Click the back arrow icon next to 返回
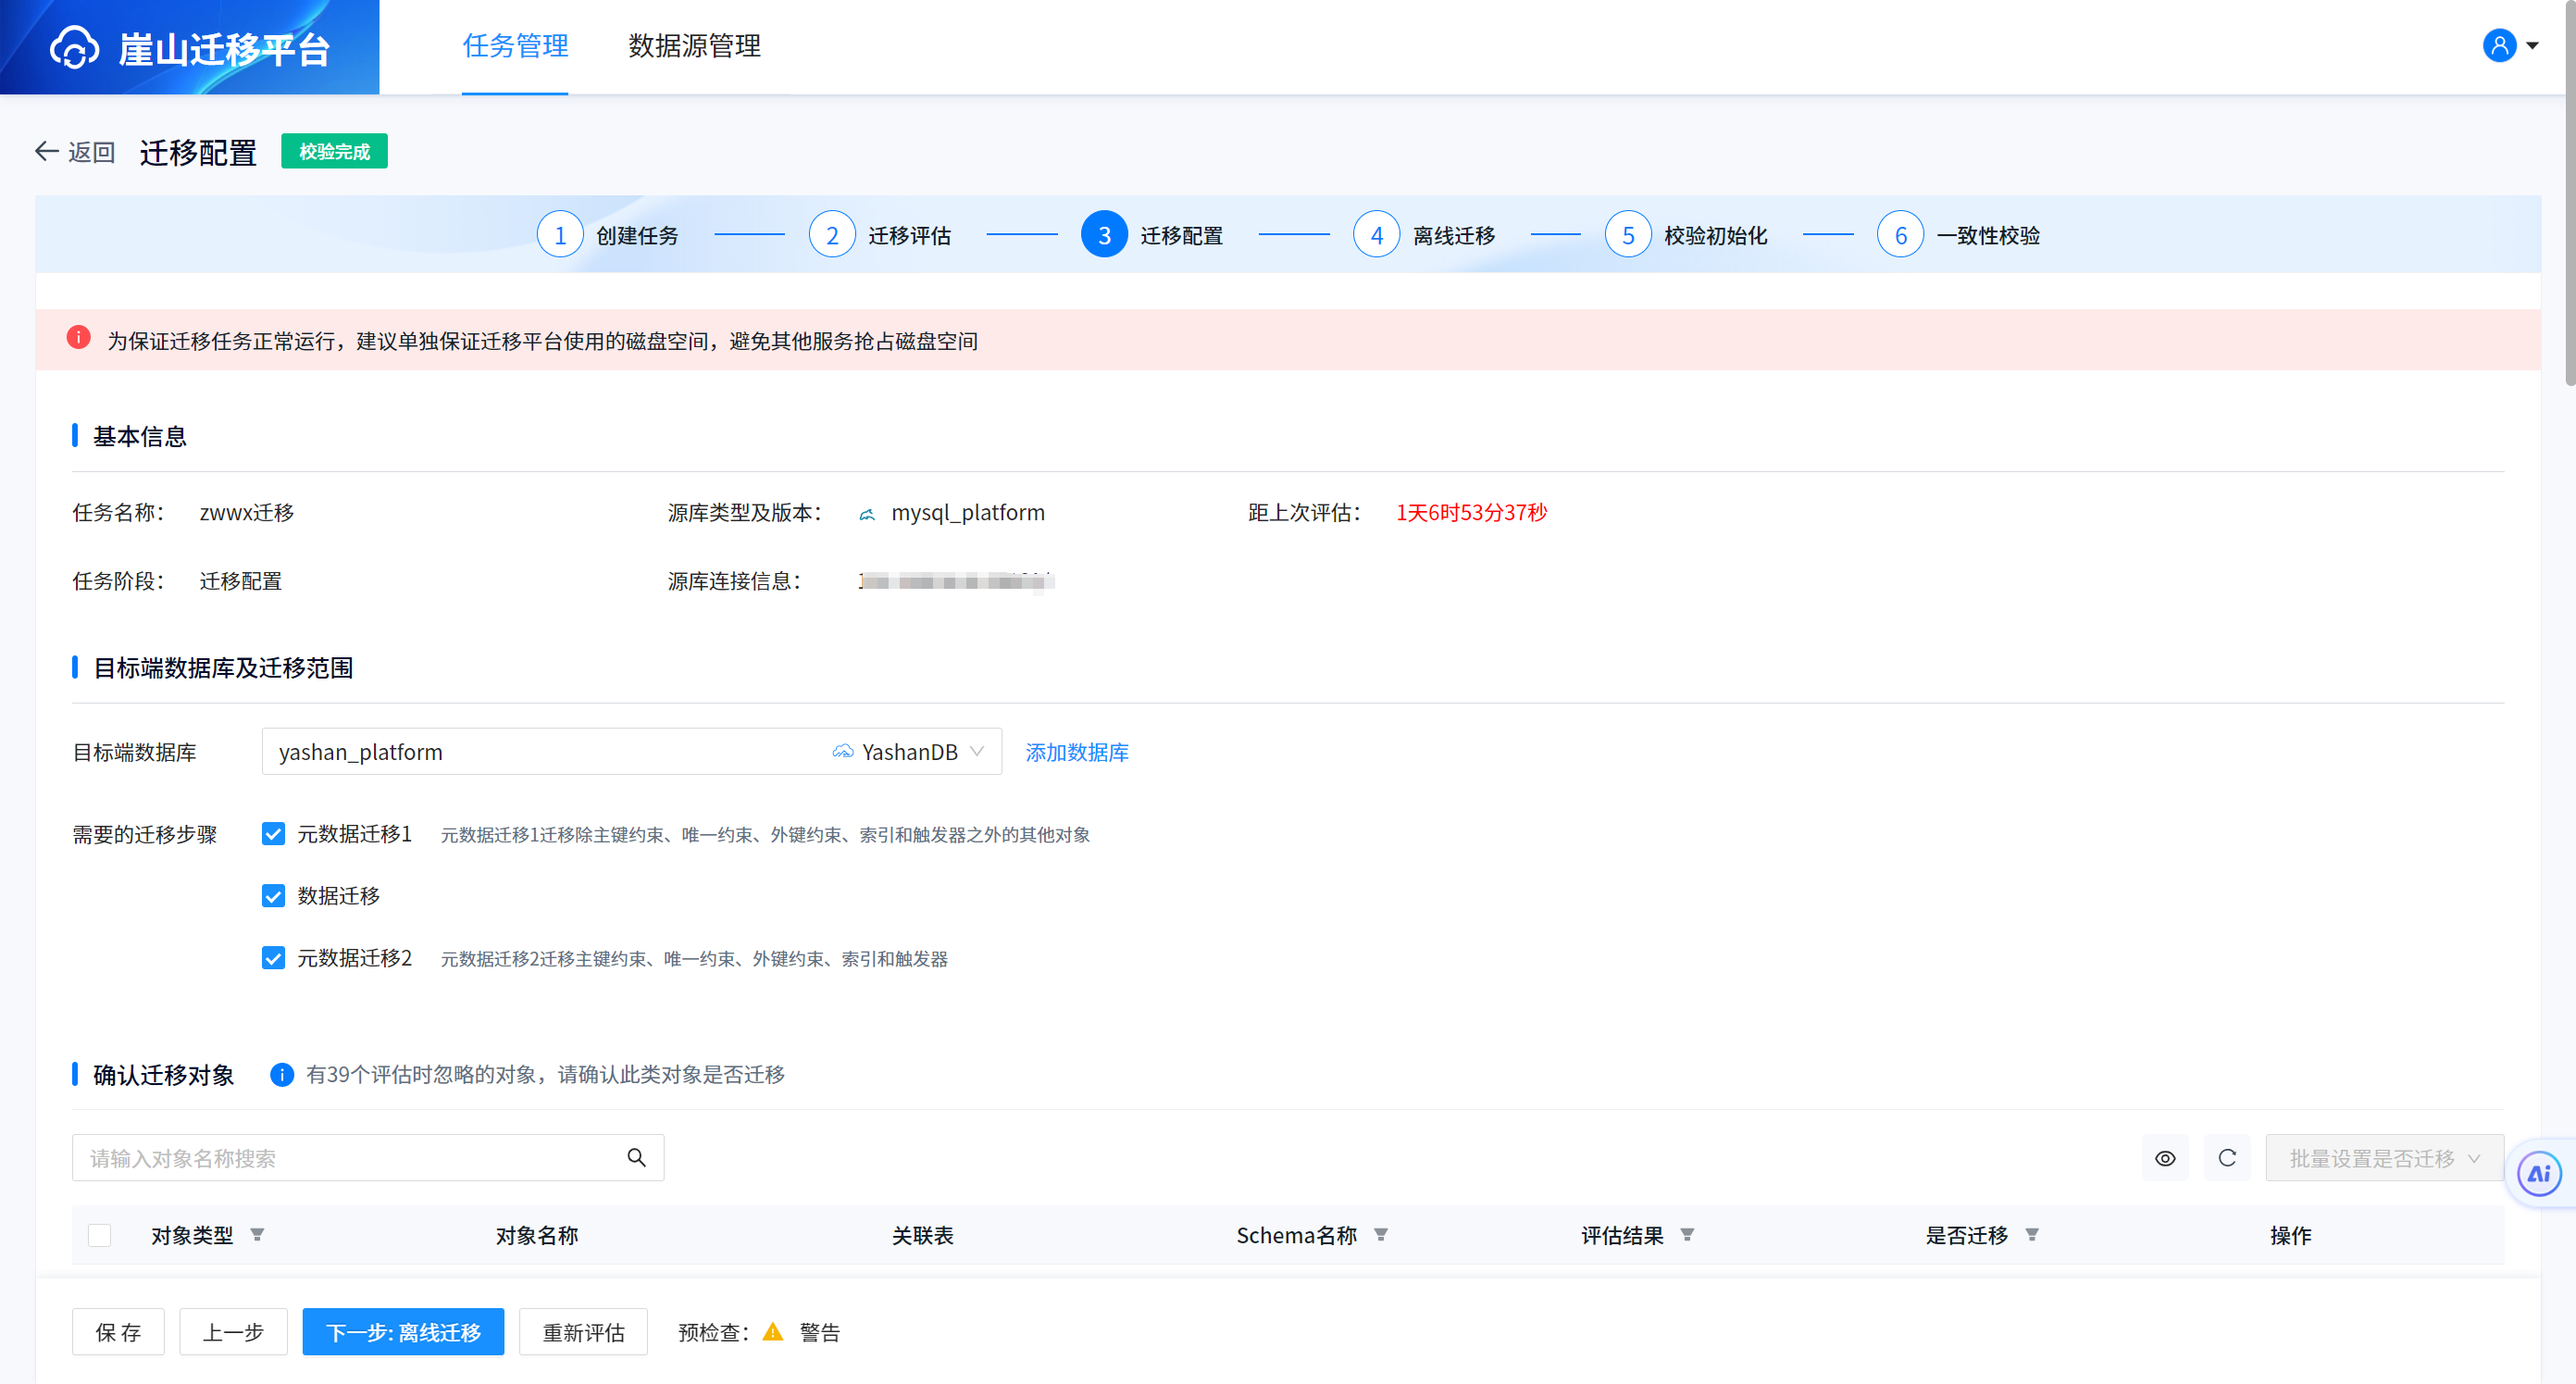2576x1384 pixels. click(46, 151)
